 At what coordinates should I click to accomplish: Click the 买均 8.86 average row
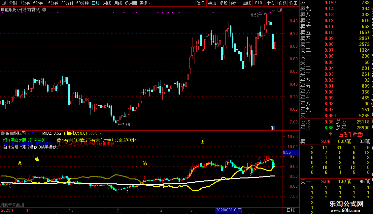point(317,128)
